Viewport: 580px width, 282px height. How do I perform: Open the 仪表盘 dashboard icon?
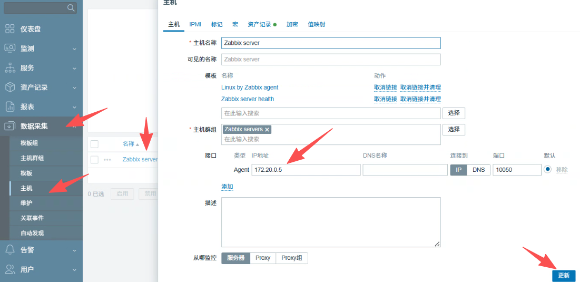(x=9, y=29)
